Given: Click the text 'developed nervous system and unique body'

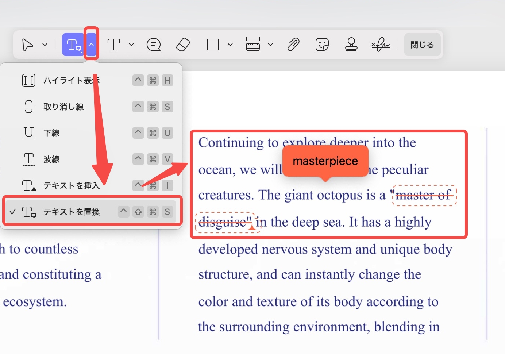Looking at the screenshot, I should coord(325,249).
